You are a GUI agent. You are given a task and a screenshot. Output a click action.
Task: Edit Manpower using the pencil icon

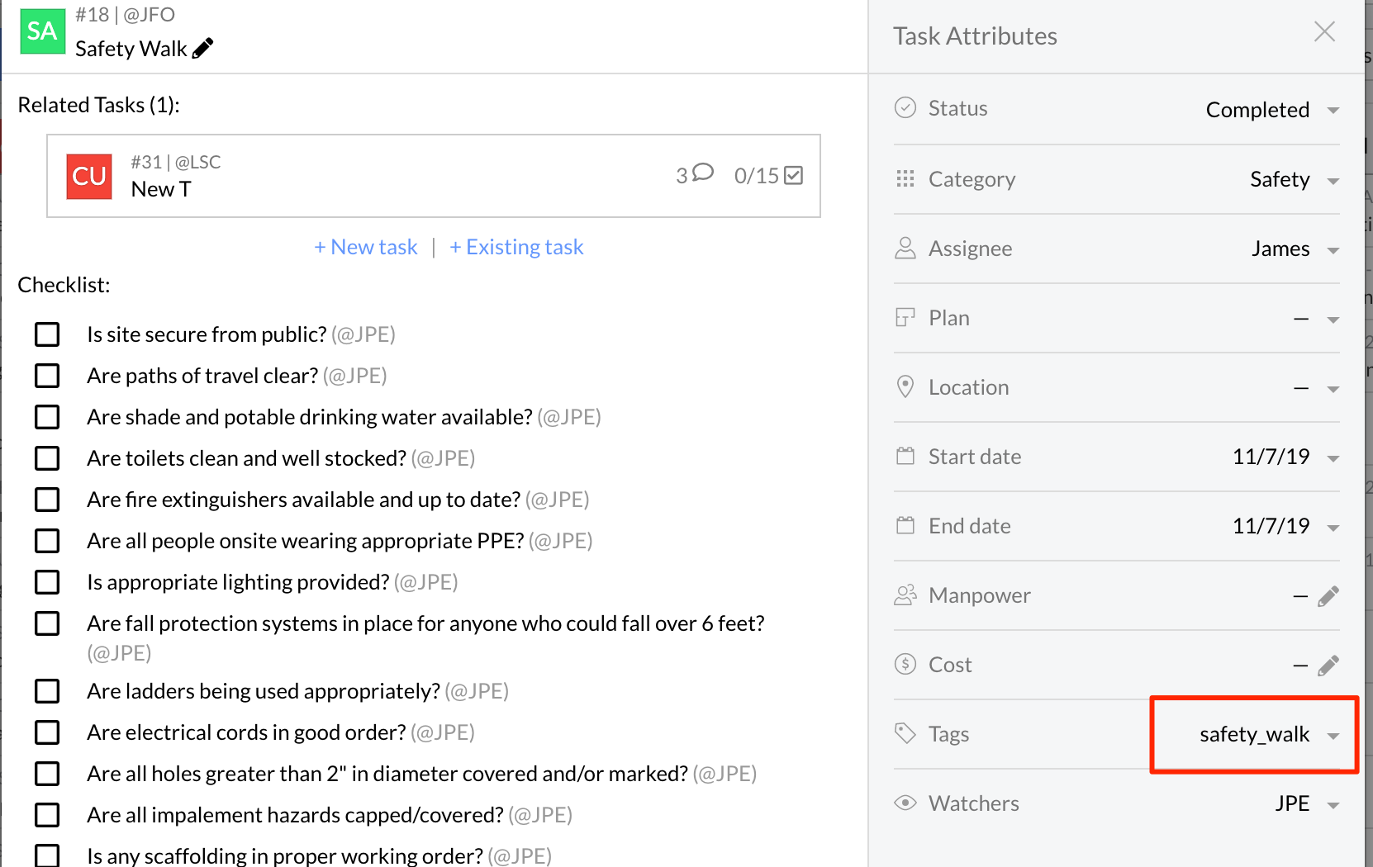pos(1328,596)
